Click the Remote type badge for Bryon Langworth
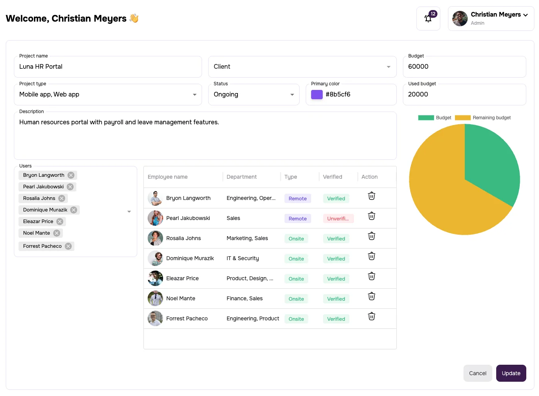The width and height of the screenshot is (539, 396). click(297, 198)
